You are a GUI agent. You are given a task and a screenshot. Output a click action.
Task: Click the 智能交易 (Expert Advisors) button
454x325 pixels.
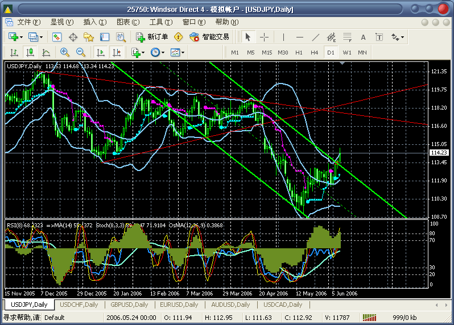[209, 37]
